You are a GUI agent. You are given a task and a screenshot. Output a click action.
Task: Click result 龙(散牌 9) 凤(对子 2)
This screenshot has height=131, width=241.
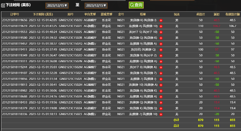coord(143,56)
